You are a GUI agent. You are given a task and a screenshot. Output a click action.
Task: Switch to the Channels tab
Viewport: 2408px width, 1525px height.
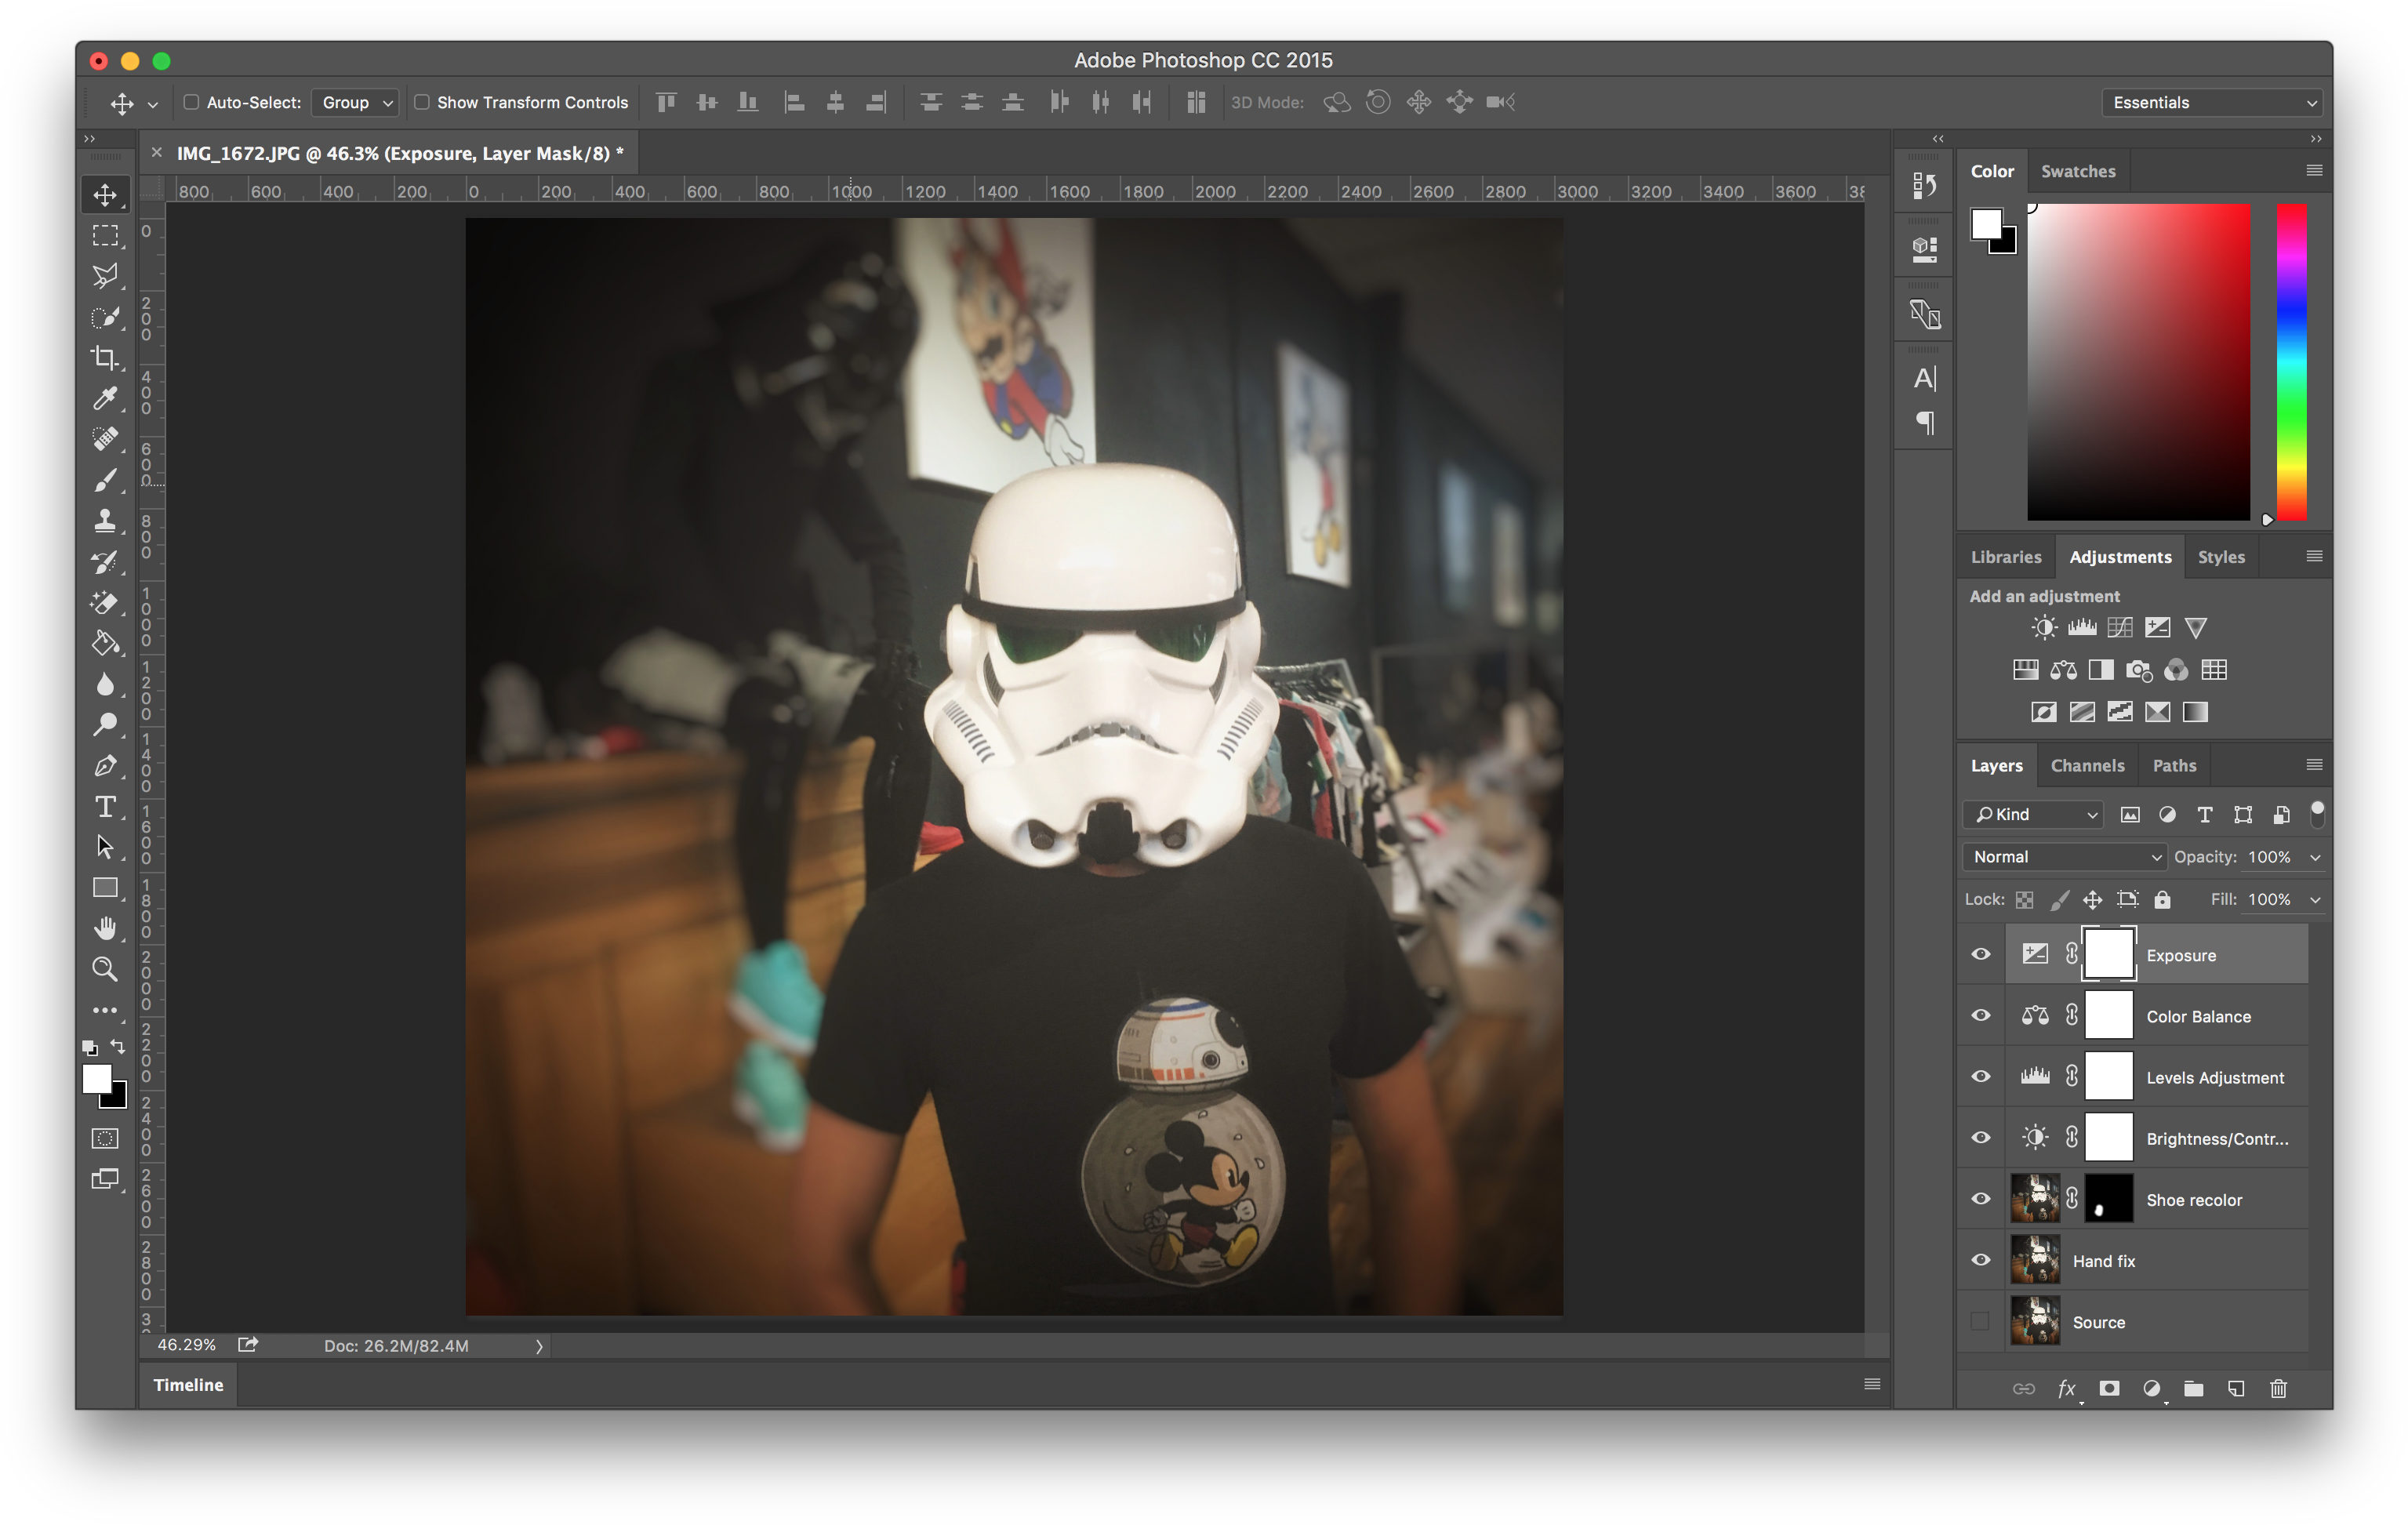pos(2087,765)
